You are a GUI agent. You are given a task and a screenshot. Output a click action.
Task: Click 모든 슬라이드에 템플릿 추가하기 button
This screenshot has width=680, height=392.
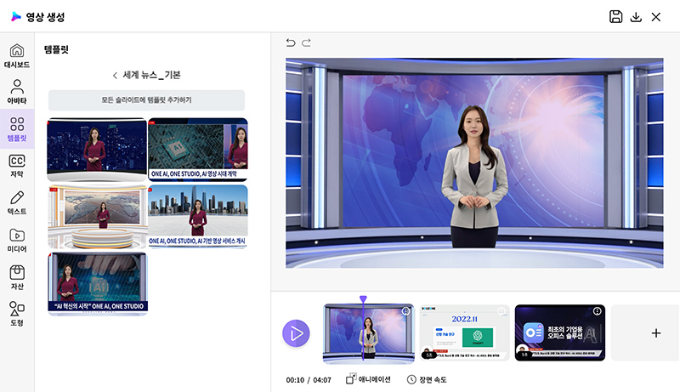[x=146, y=100]
